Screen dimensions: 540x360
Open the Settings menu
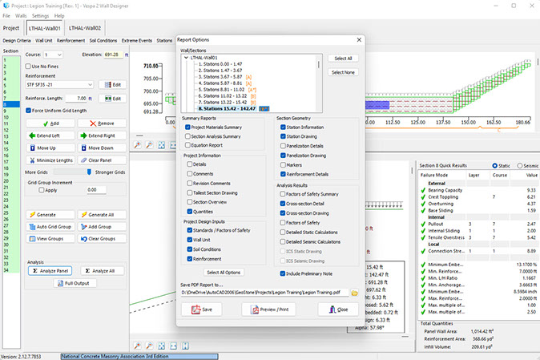coord(39,15)
